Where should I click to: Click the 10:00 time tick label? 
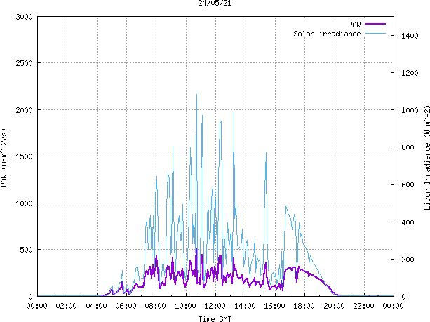[185, 306]
